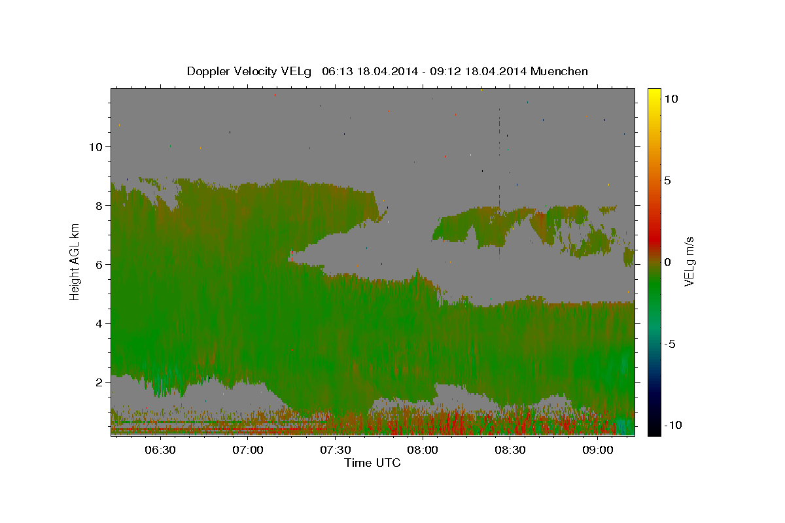Click the 08:30 time tick label

(510, 450)
